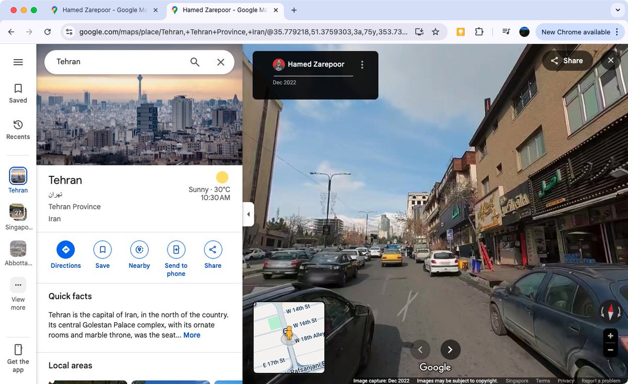Click View more in sidebar

(18, 294)
